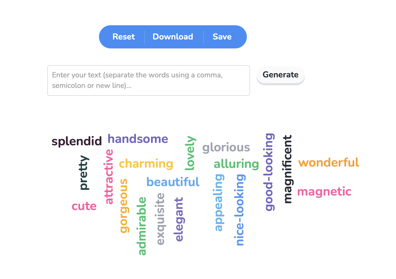Image resolution: width=396 pixels, height=279 pixels.
Task: Click the Generate button
Action: (x=281, y=75)
